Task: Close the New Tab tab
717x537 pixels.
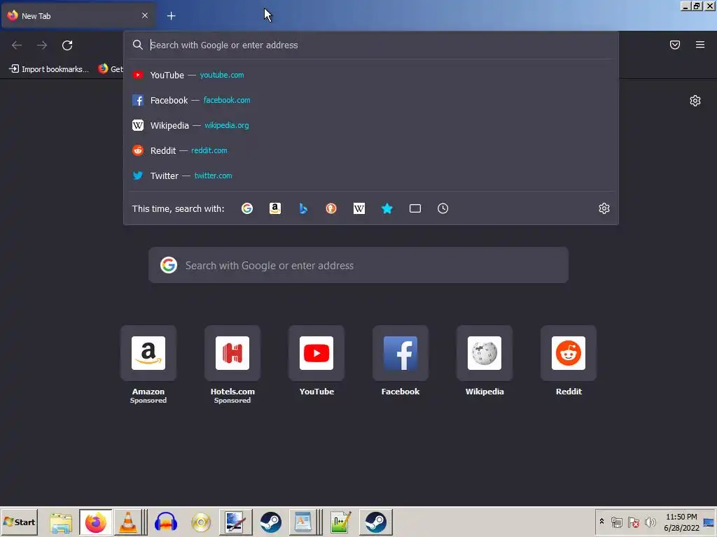Action: pos(145,15)
